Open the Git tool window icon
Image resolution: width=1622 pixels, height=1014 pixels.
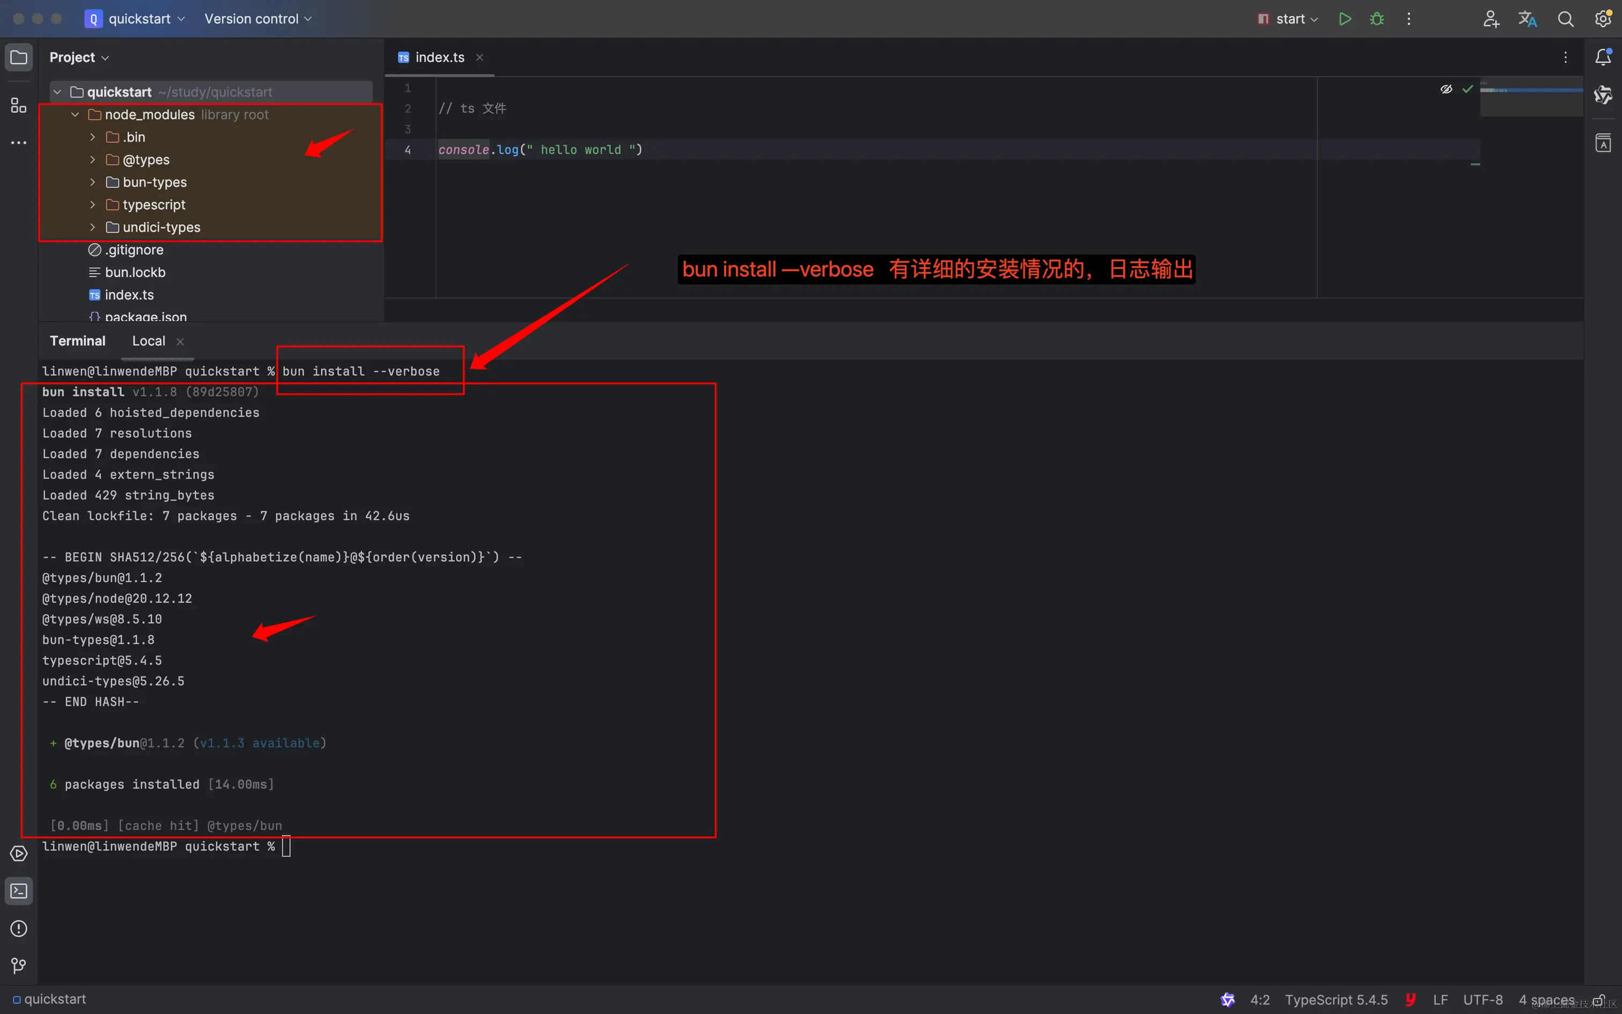(19, 966)
